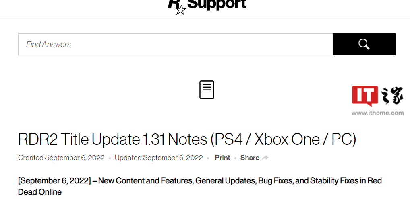Click '(PS4 / Xbox One / PC)' in the title
410x201 pixels.
point(284,139)
